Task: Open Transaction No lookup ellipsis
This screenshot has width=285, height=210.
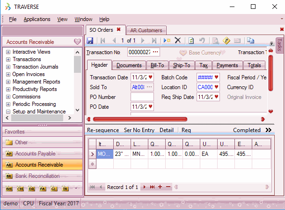Action: pos(155,52)
